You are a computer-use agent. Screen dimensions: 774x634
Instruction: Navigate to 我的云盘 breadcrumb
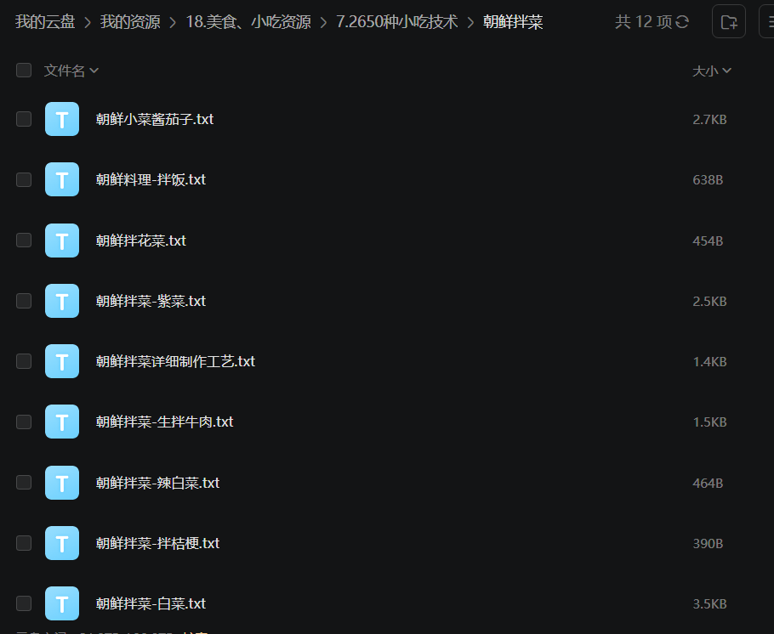coord(45,22)
